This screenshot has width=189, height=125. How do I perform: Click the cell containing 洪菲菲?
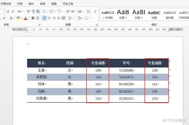pos(42,77)
